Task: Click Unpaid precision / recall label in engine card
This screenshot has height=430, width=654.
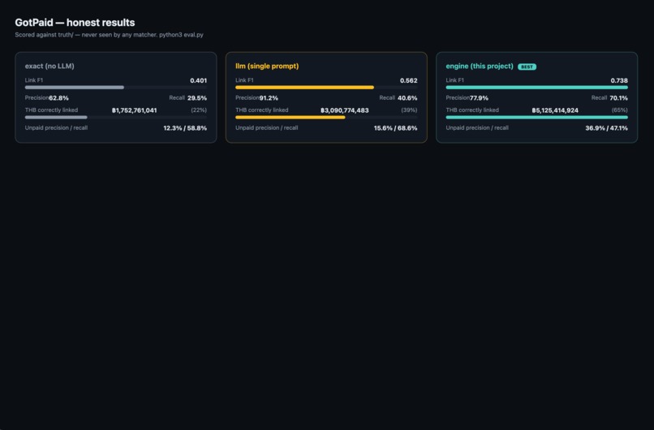Action: 477,128
